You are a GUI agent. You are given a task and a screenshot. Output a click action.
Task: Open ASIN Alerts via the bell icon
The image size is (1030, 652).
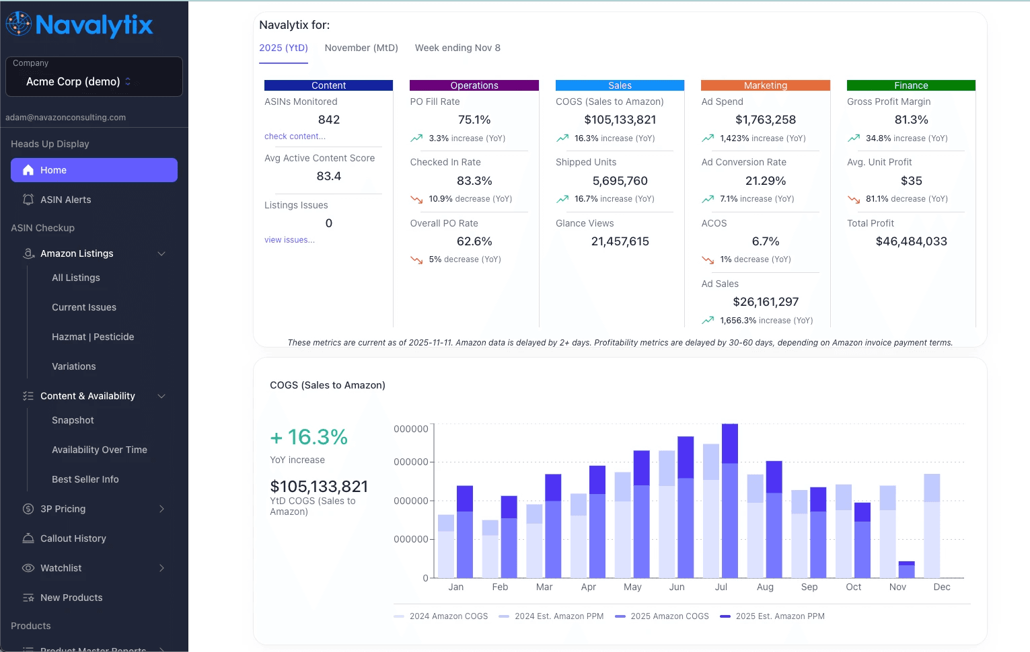point(28,200)
